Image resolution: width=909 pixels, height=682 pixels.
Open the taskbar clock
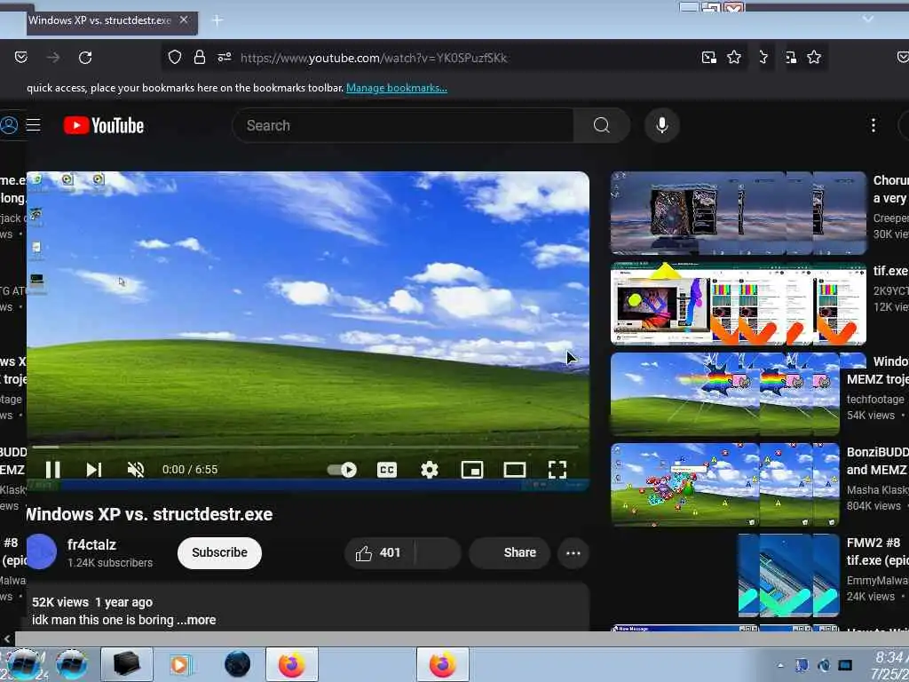(889, 665)
